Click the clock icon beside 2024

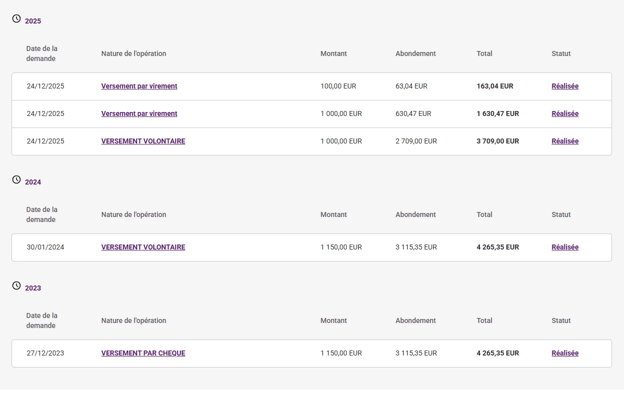(17, 179)
